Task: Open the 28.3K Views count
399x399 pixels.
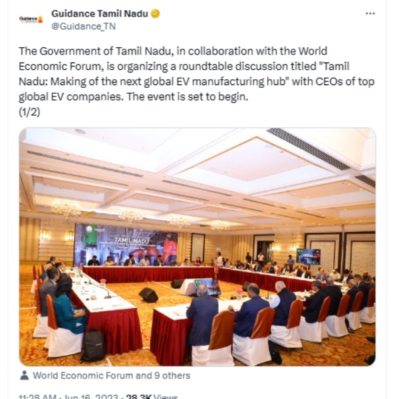Action: [x=152, y=396]
